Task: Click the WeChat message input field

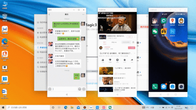Action: point(65,89)
